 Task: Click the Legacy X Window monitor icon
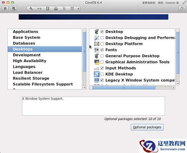click(97, 80)
